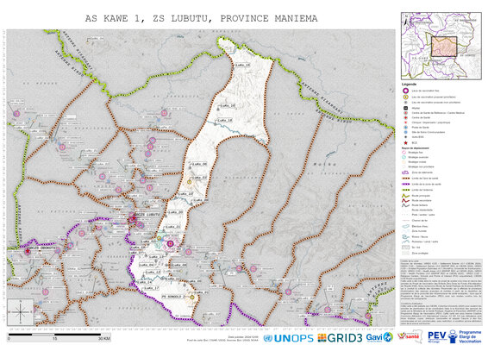Click the Stratégie fixe circle legend symbol
The image size is (488, 345).
tap(404, 153)
